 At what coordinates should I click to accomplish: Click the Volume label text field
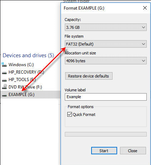[x=106, y=97]
